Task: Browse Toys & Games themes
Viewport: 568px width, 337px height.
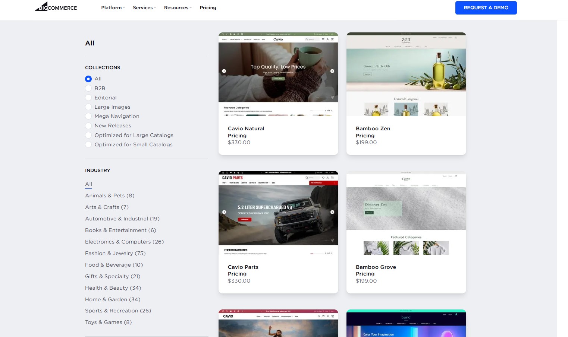Action: click(108, 322)
